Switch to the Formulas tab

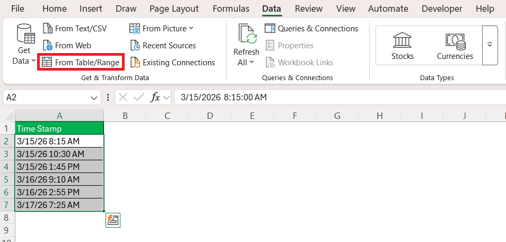tap(231, 8)
